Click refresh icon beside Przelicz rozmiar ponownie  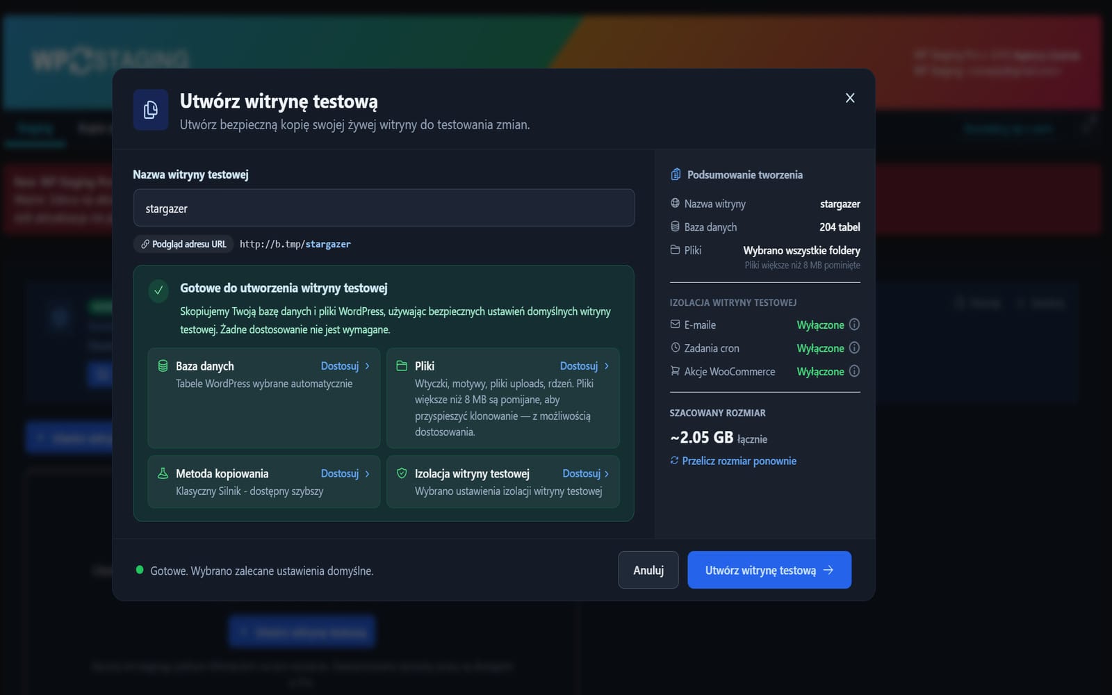click(x=674, y=460)
